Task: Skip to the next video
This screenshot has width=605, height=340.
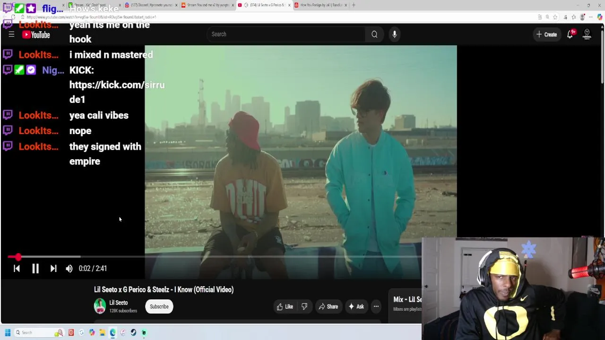Action: coord(53,268)
